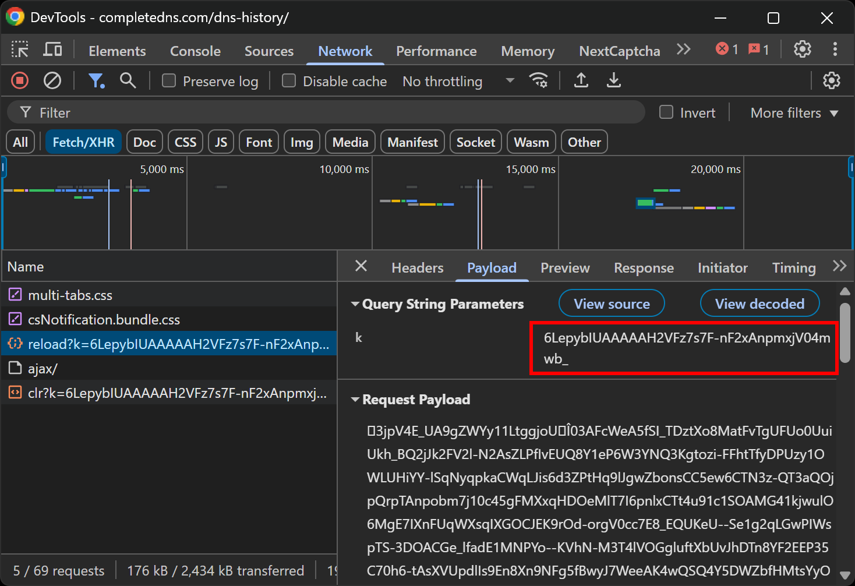
Task: Toggle the CSS filter chip
Action: (185, 142)
